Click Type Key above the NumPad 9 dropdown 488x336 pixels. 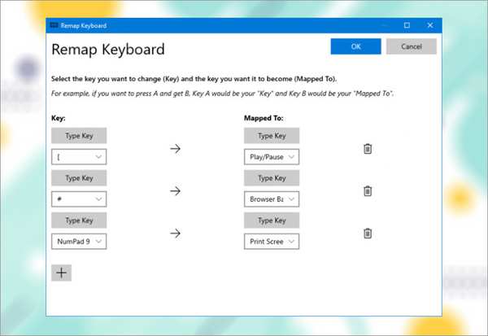[x=79, y=220]
